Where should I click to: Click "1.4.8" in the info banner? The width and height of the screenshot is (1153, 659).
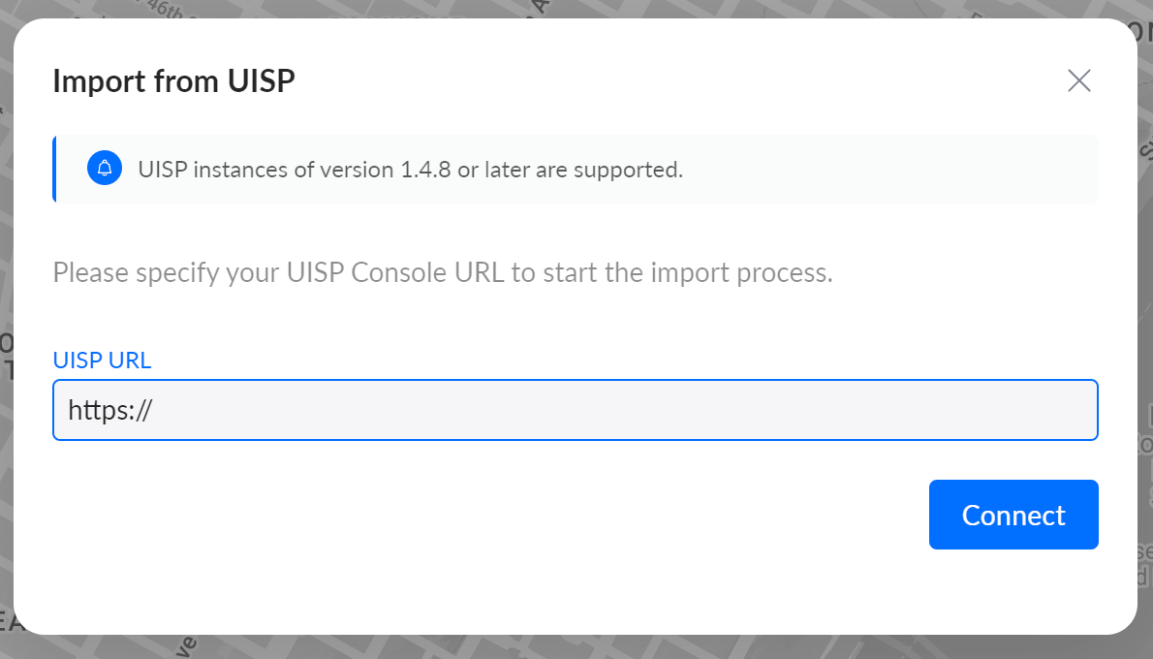[425, 170]
